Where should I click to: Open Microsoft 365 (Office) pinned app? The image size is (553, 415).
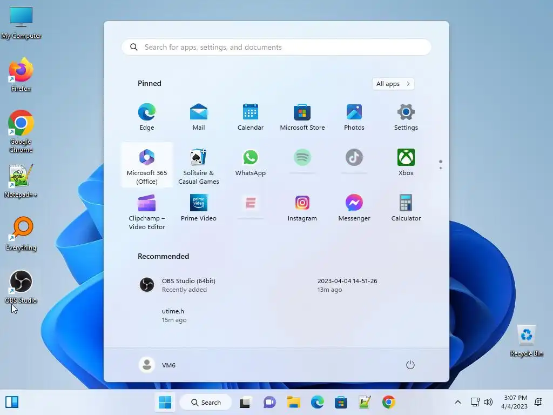point(147,166)
